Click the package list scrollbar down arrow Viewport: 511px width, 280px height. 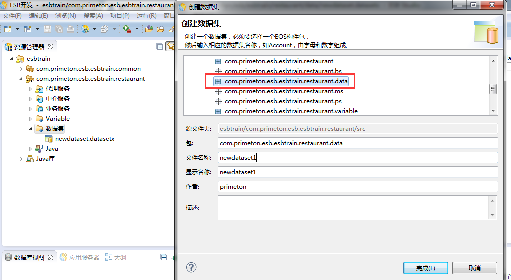click(493, 111)
